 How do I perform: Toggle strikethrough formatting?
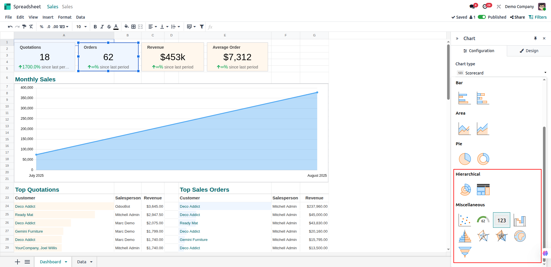(109, 27)
